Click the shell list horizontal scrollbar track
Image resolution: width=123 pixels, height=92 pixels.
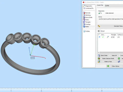(111, 52)
